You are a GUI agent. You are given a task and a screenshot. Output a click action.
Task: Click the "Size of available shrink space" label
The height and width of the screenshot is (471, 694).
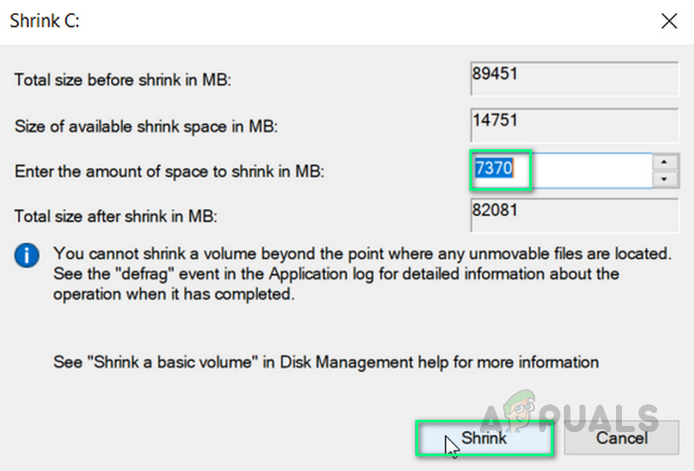147,126
